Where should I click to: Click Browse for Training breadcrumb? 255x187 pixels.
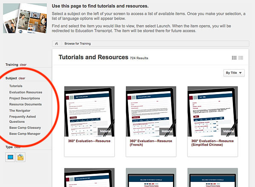77,43
